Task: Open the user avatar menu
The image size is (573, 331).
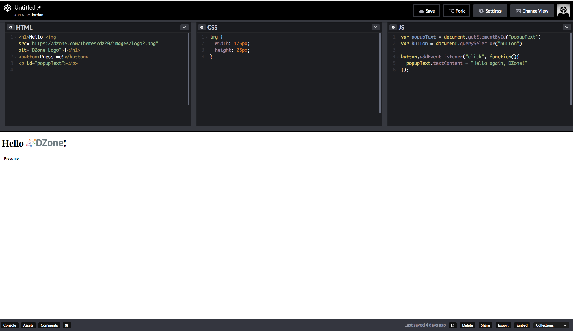Action: pyautogui.click(x=563, y=11)
